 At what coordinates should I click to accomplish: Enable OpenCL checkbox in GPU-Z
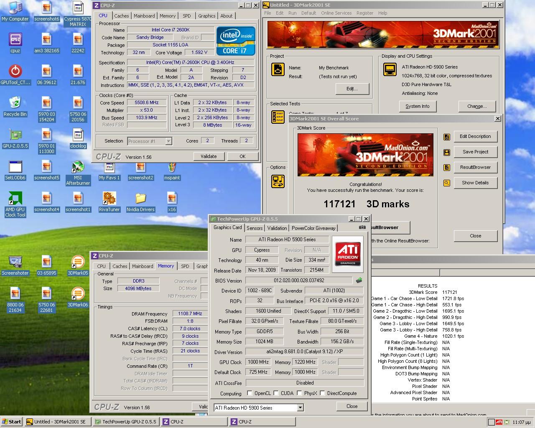click(x=250, y=393)
